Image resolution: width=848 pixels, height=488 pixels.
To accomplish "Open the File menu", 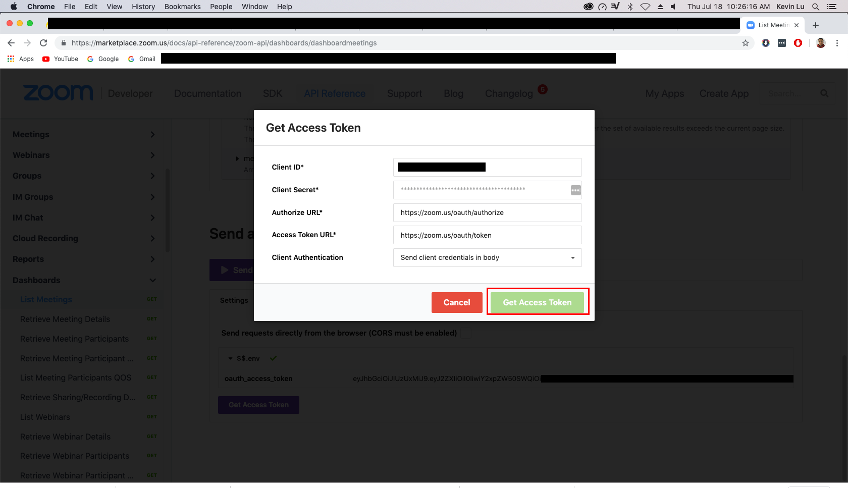I will pos(70,7).
